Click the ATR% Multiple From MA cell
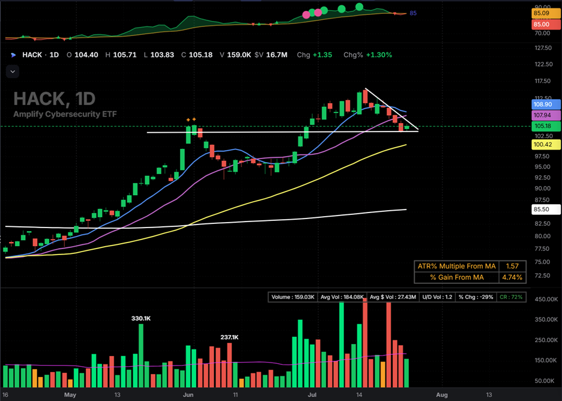 click(456, 267)
